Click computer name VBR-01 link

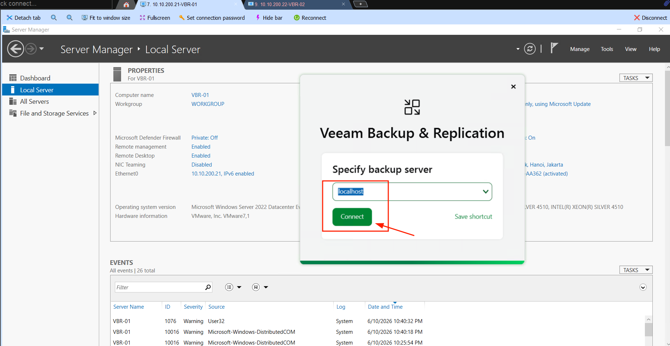(200, 95)
